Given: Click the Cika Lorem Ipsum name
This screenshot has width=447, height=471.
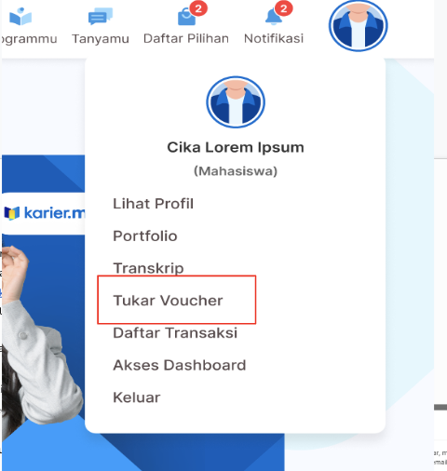Looking at the screenshot, I should 236,147.
